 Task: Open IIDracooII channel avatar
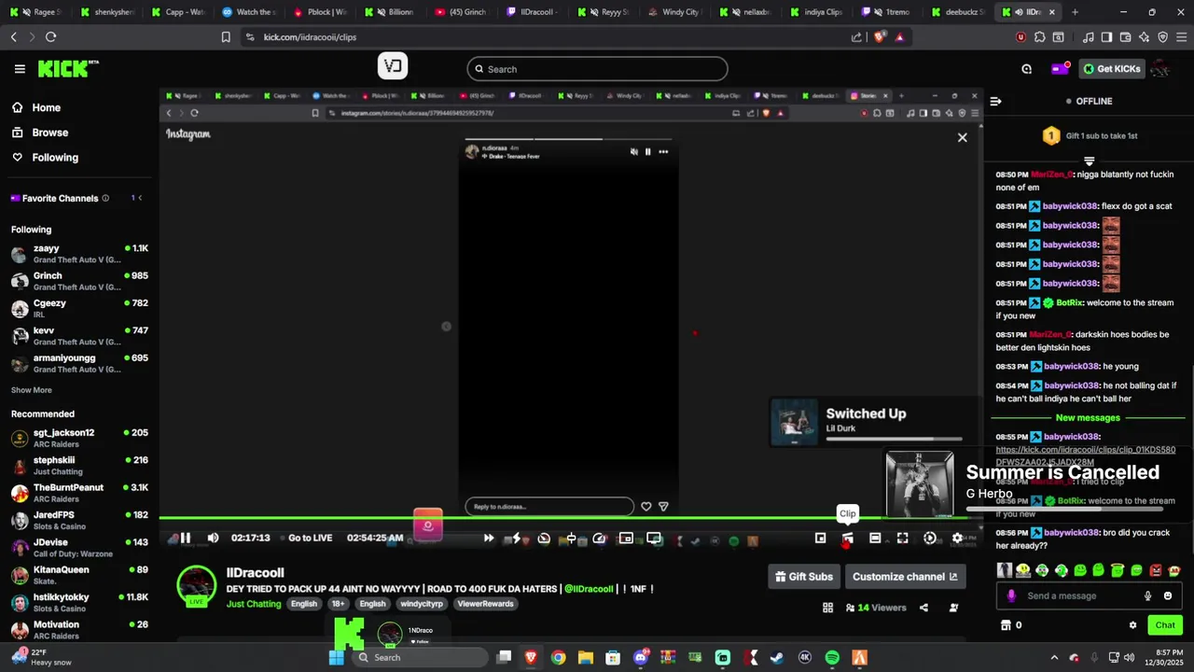[197, 586]
